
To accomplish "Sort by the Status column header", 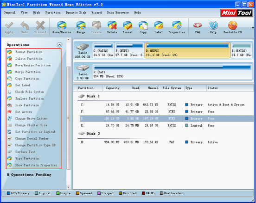I will pyautogui.click(x=230, y=88).
